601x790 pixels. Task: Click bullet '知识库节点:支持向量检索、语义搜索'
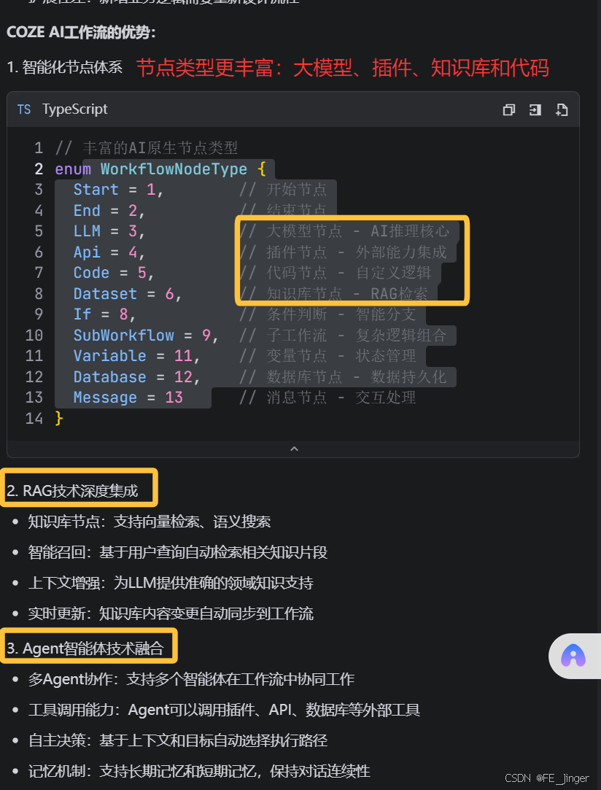pos(149,522)
